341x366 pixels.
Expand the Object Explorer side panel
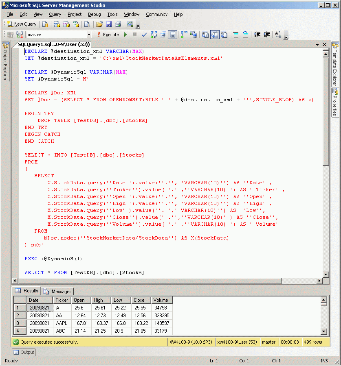pyautogui.click(x=5, y=61)
